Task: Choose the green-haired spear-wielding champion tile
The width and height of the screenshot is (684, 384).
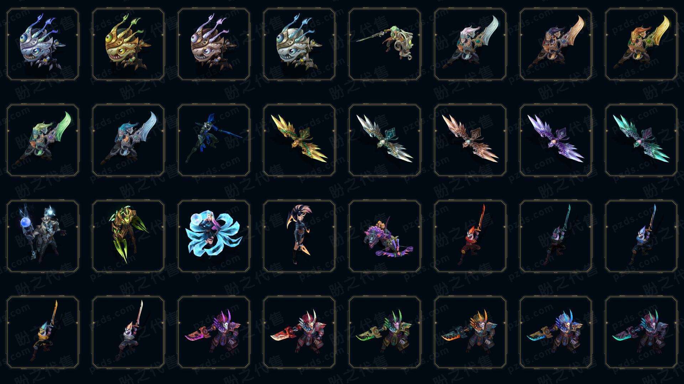Action: pyautogui.click(x=385, y=44)
